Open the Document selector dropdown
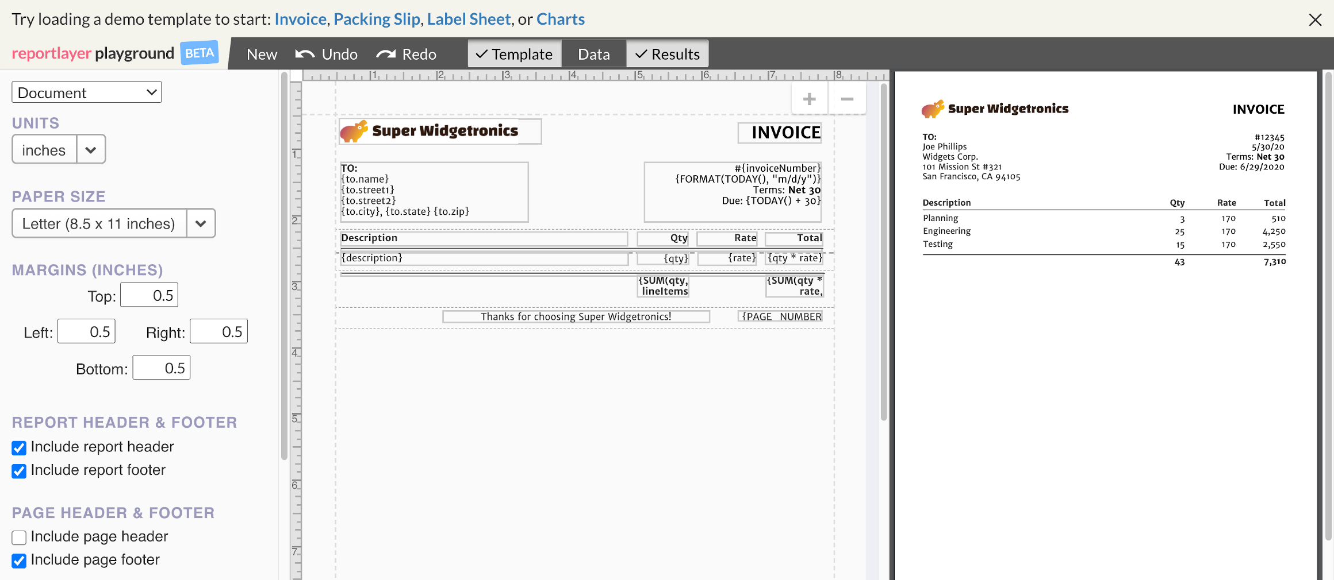This screenshot has height=580, width=1334. pos(87,92)
